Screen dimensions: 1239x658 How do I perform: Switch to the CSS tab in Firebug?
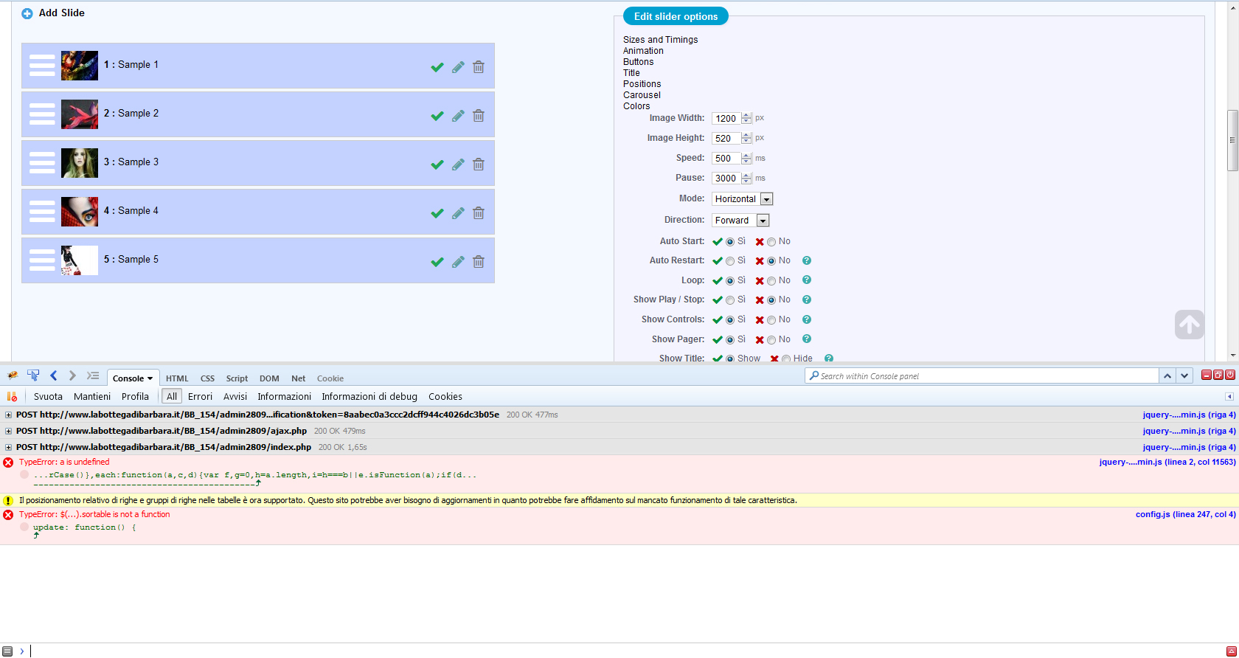tap(208, 378)
